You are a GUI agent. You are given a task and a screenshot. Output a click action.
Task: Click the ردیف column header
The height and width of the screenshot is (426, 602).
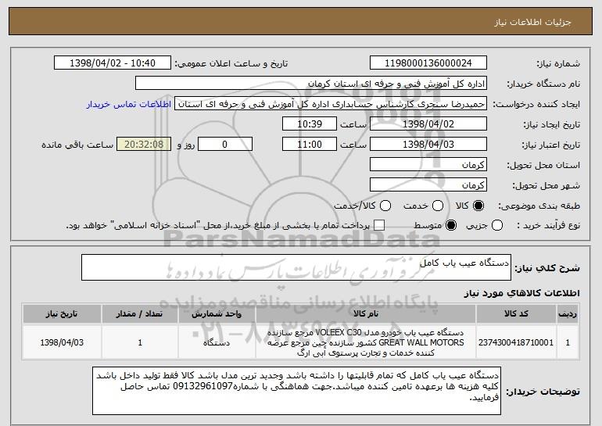(568, 314)
